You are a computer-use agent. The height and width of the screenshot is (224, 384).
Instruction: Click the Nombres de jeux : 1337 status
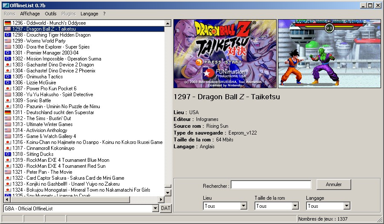tap(323, 219)
